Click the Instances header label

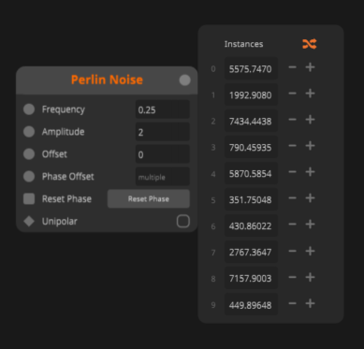pyautogui.click(x=243, y=44)
